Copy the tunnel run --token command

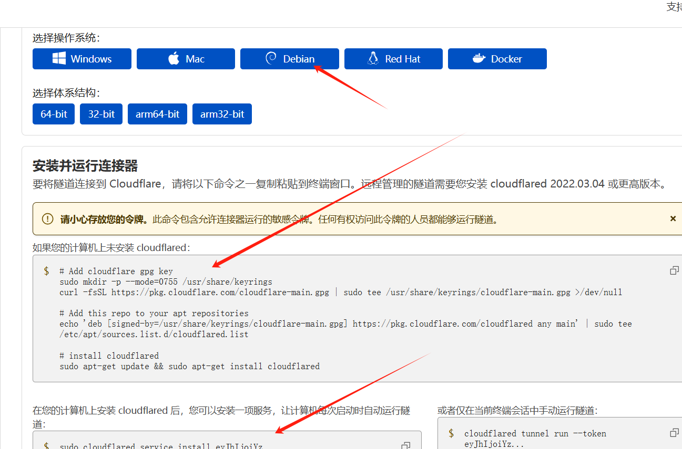pyautogui.click(x=674, y=433)
